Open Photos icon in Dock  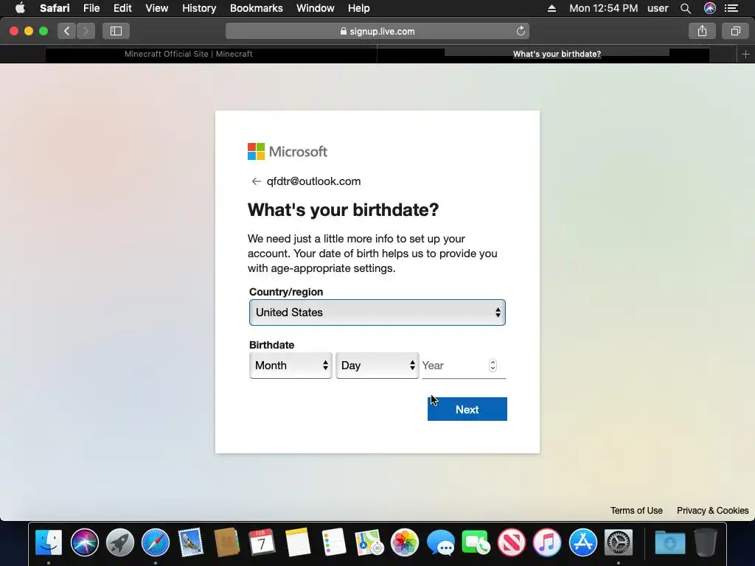[x=405, y=542]
